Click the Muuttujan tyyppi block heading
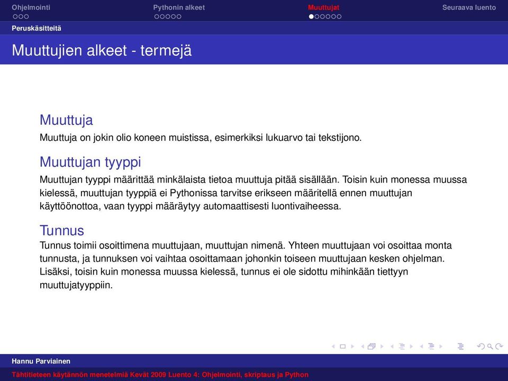 (90, 162)
